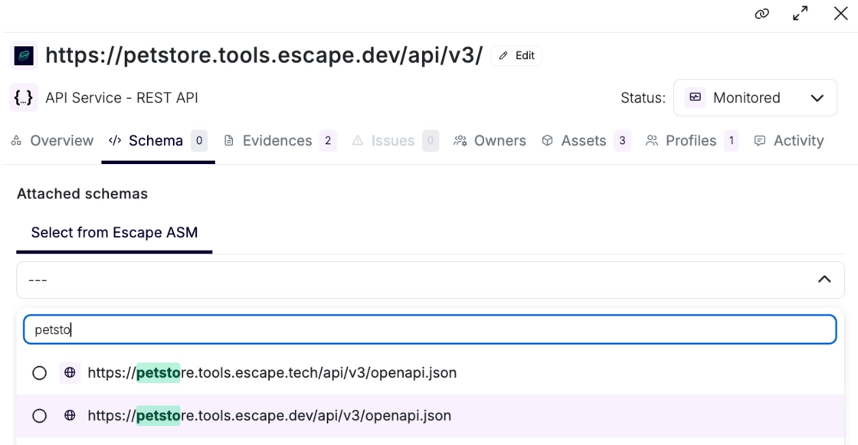This screenshot has width=858, height=445.
Task: Click globe icon of the escape.dev schema
Action: point(70,415)
